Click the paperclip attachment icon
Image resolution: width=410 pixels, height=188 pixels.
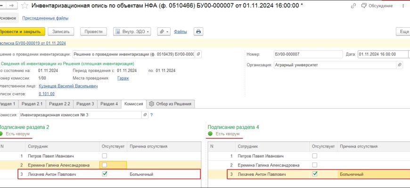161,31
